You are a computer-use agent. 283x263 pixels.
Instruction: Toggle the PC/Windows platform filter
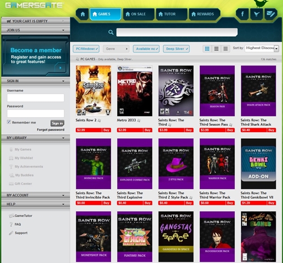pyautogui.click(x=86, y=49)
